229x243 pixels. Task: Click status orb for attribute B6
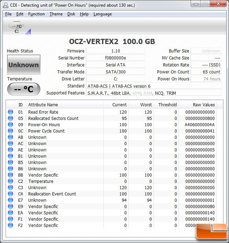(x=10, y=169)
